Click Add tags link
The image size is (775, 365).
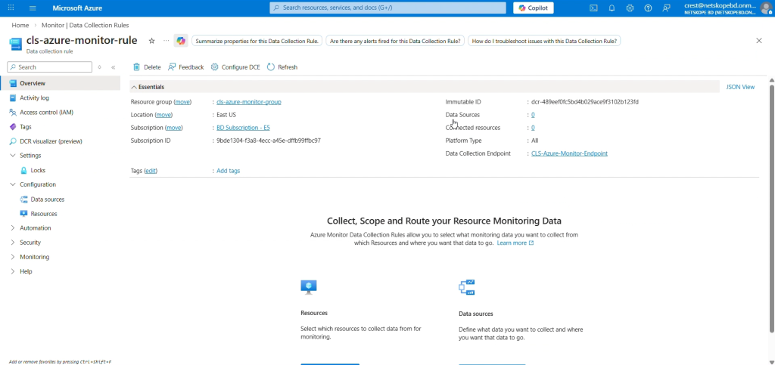[229, 171]
